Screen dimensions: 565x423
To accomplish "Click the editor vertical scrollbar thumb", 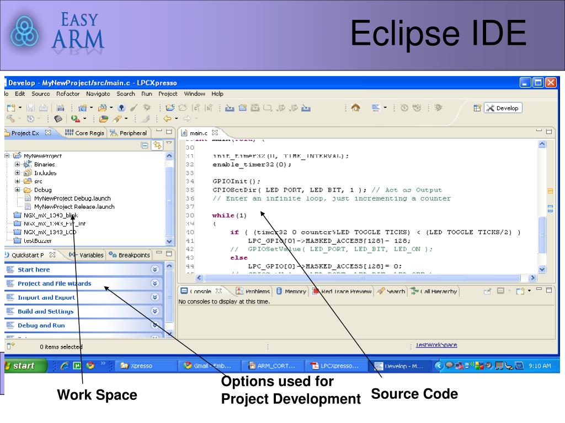I will [542, 235].
